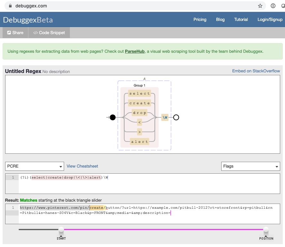The height and width of the screenshot is (247, 285).
Task: Open the Blog page
Action: point(220,20)
